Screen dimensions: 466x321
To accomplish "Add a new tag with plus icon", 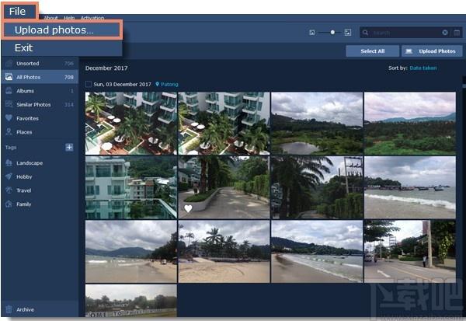I will (69, 147).
